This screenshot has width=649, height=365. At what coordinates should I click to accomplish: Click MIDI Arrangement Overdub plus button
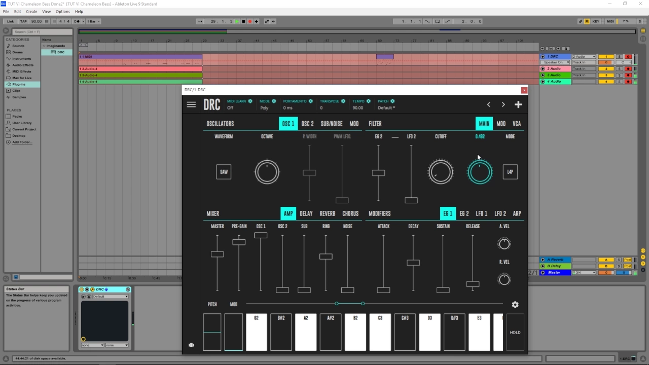[257, 21]
